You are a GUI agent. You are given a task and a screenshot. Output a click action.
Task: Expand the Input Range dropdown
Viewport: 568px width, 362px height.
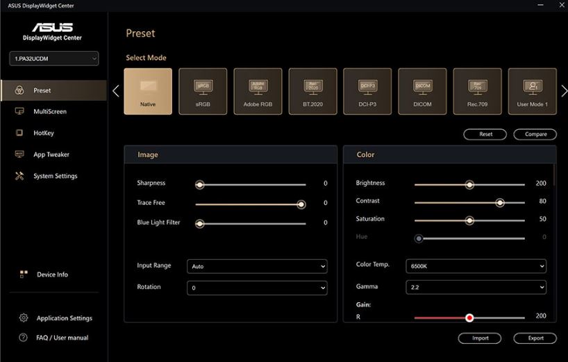pos(257,266)
